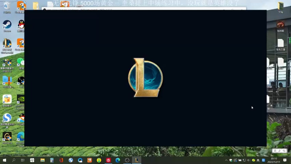Open Sogou browser from the taskbar

pos(71,160)
